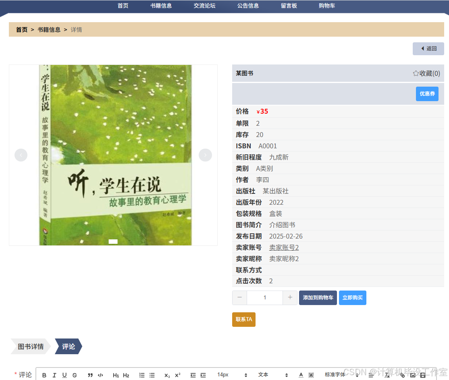Click the 某出版社 publisher value
This screenshot has width=449, height=380.
(x=275, y=191)
